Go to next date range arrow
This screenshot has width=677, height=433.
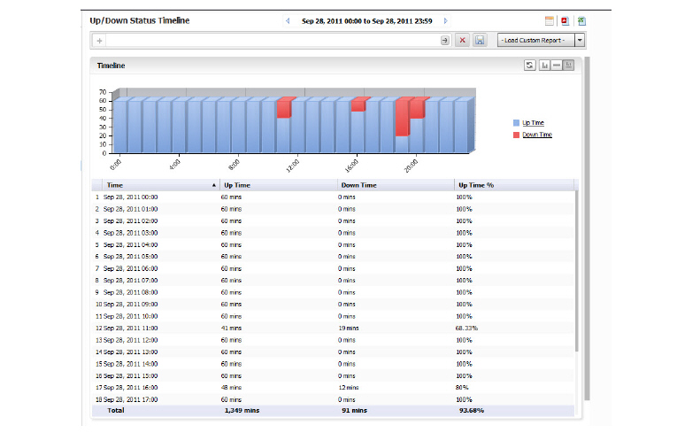click(x=445, y=20)
